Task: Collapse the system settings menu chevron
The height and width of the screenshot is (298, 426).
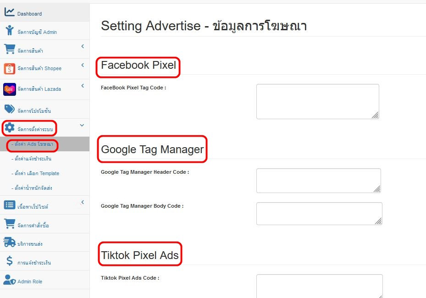Action: click(82, 125)
